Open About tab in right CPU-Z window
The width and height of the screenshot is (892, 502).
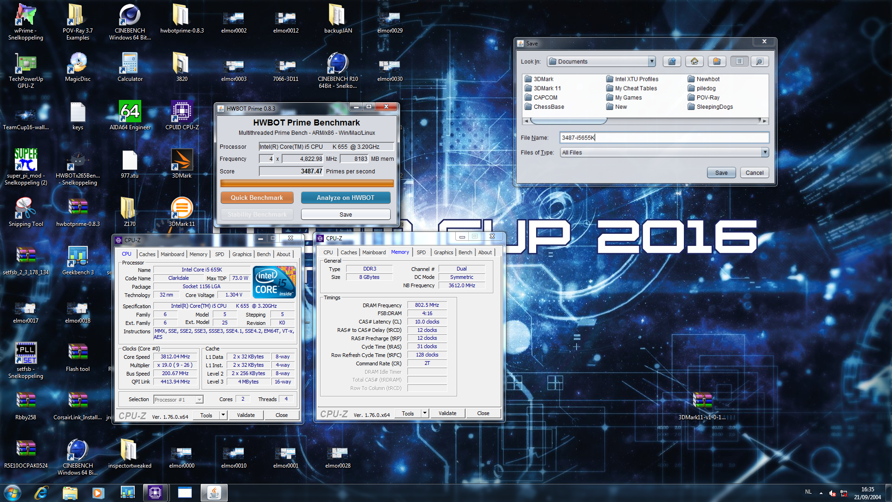click(x=485, y=252)
